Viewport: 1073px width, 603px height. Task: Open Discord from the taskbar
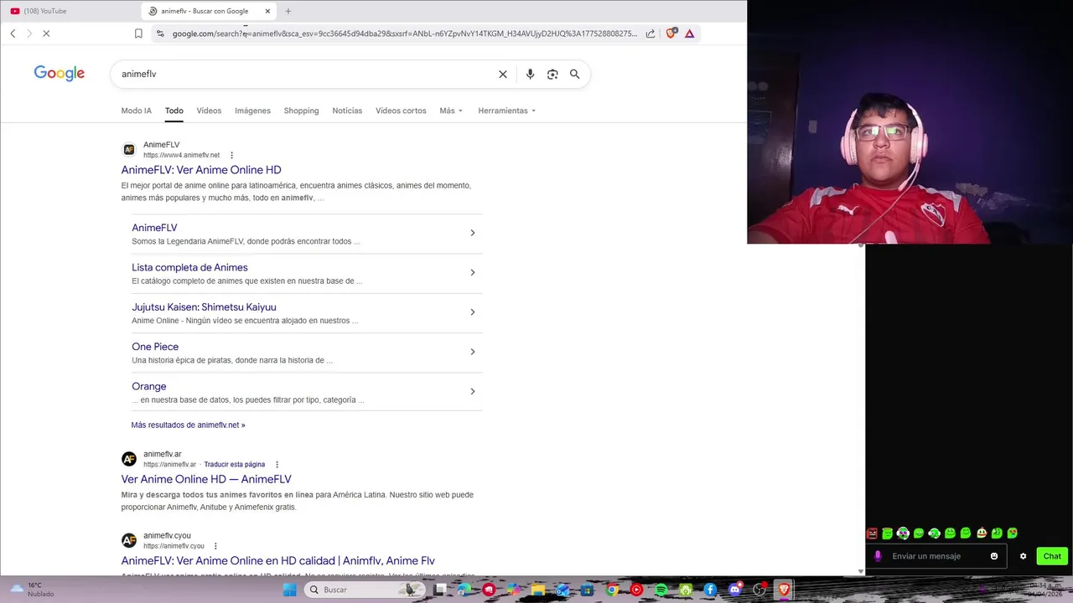tap(735, 590)
